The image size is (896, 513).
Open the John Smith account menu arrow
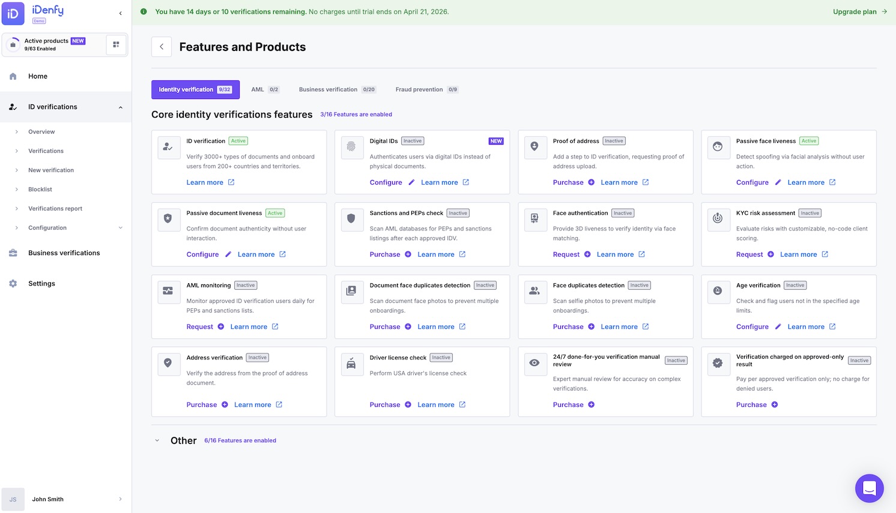pyautogui.click(x=121, y=499)
